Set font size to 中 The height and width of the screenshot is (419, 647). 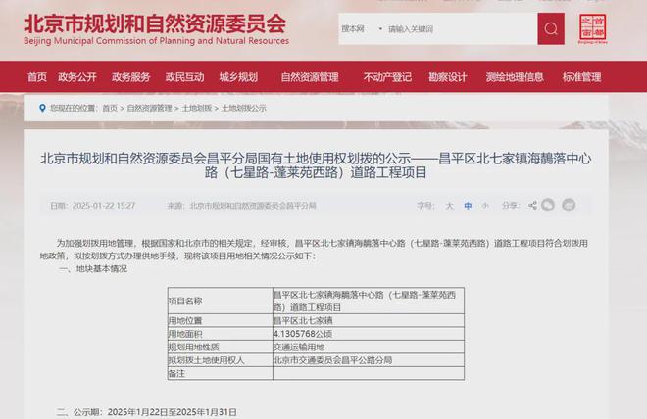[x=468, y=206]
